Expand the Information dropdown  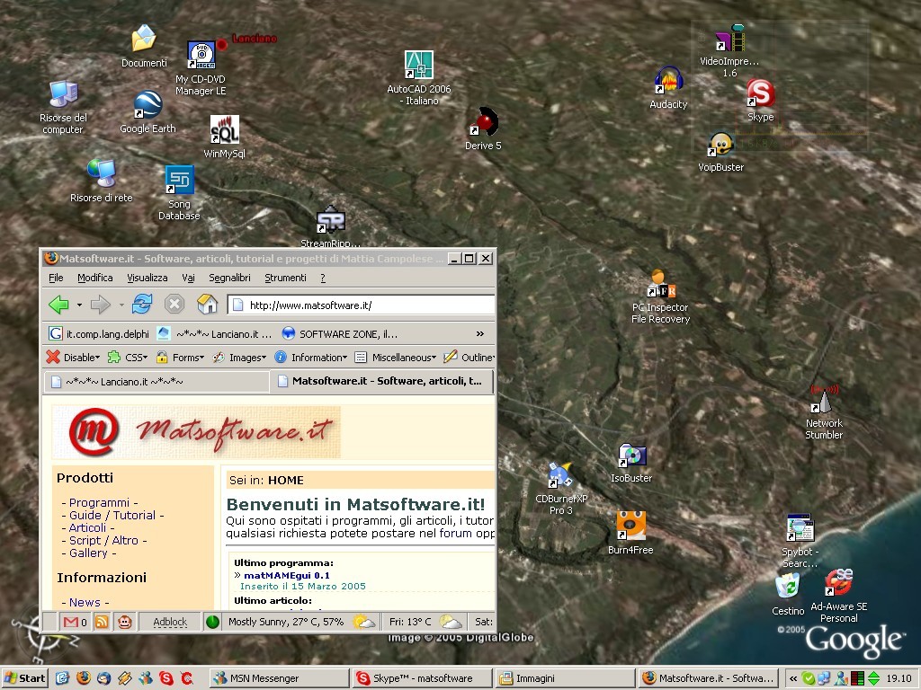click(311, 358)
